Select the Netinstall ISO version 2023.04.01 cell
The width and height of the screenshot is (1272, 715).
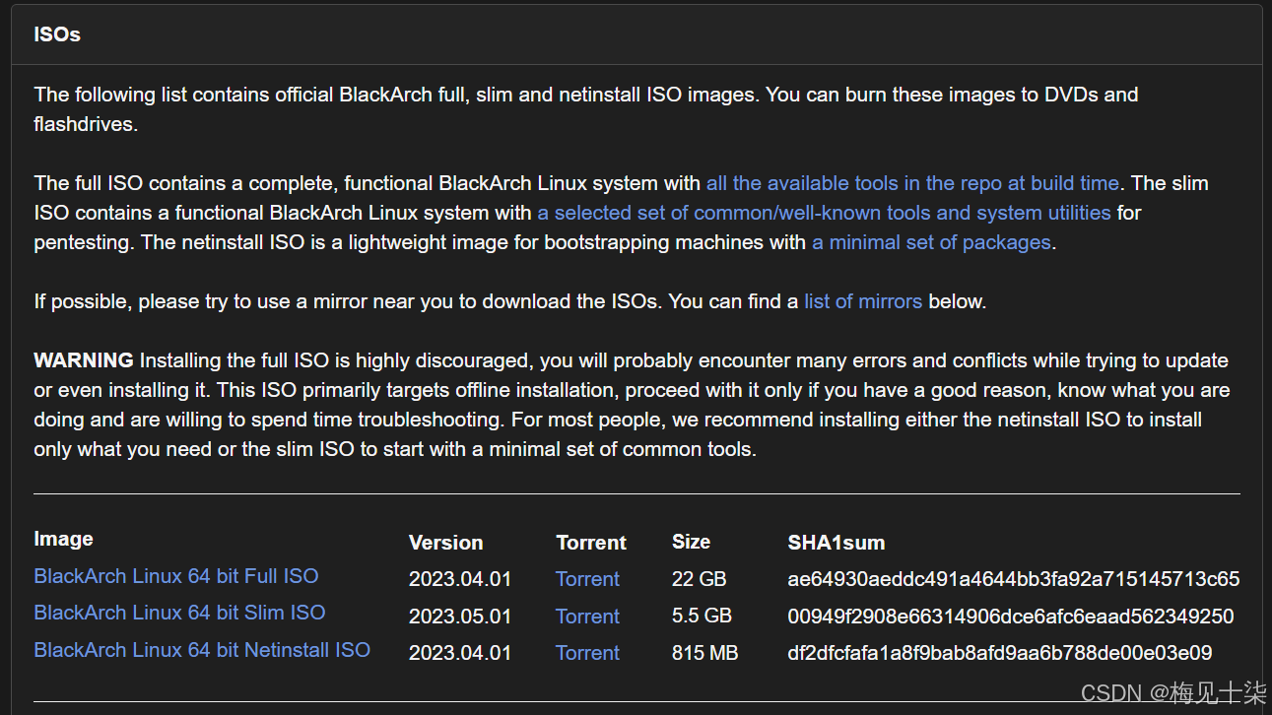click(x=460, y=653)
